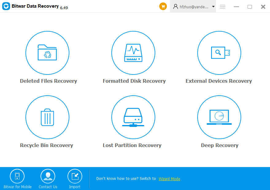Click the Contact Us person icon

click(x=48, y=176)
